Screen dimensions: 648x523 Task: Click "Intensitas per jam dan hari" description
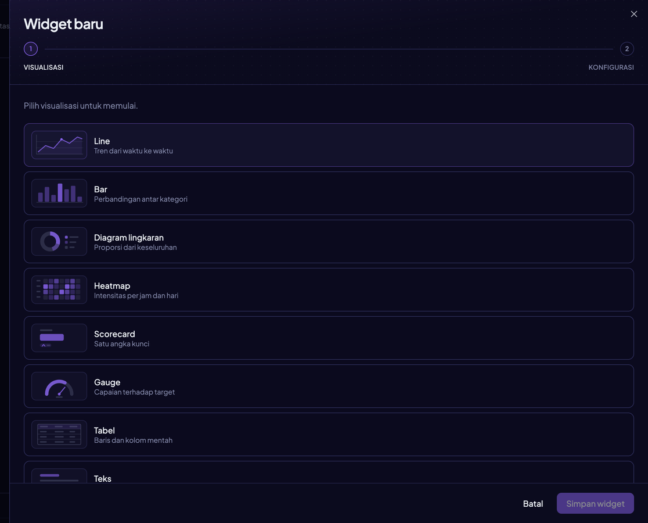coord(136,296)
